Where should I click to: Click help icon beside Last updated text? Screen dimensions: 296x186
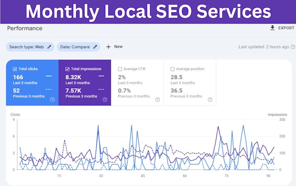coord(293,47)
